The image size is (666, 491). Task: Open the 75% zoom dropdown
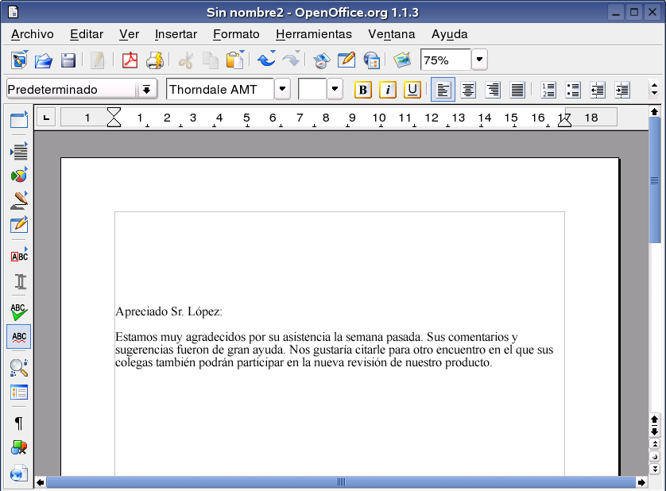tap(479, 60)
